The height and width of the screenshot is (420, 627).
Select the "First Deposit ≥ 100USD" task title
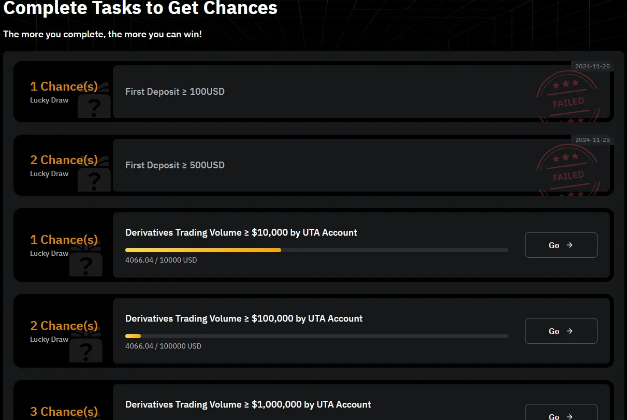175,92
